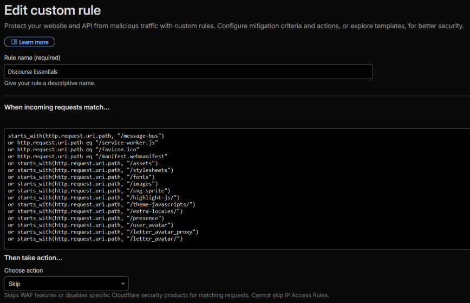
Task: Place cursor on the "/presence" line
Action: (86, 218)
